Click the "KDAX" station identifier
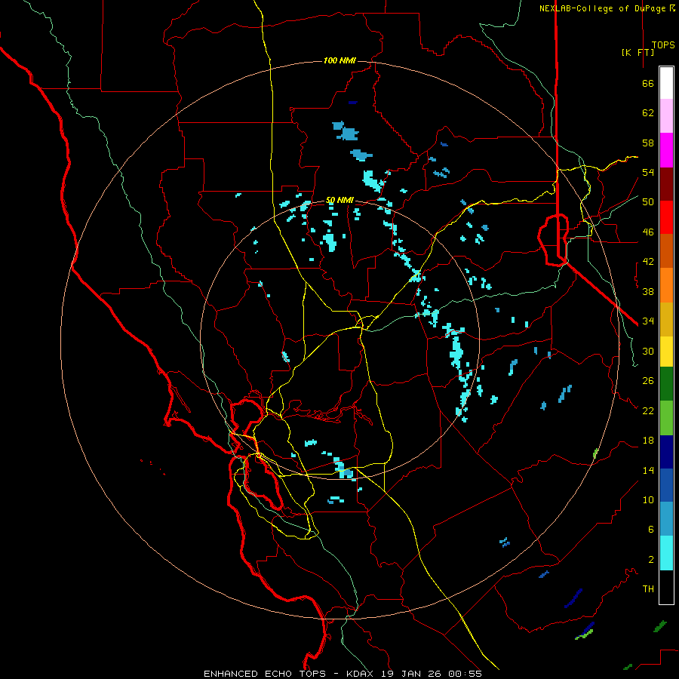679x679 pixels. point(361,674)
